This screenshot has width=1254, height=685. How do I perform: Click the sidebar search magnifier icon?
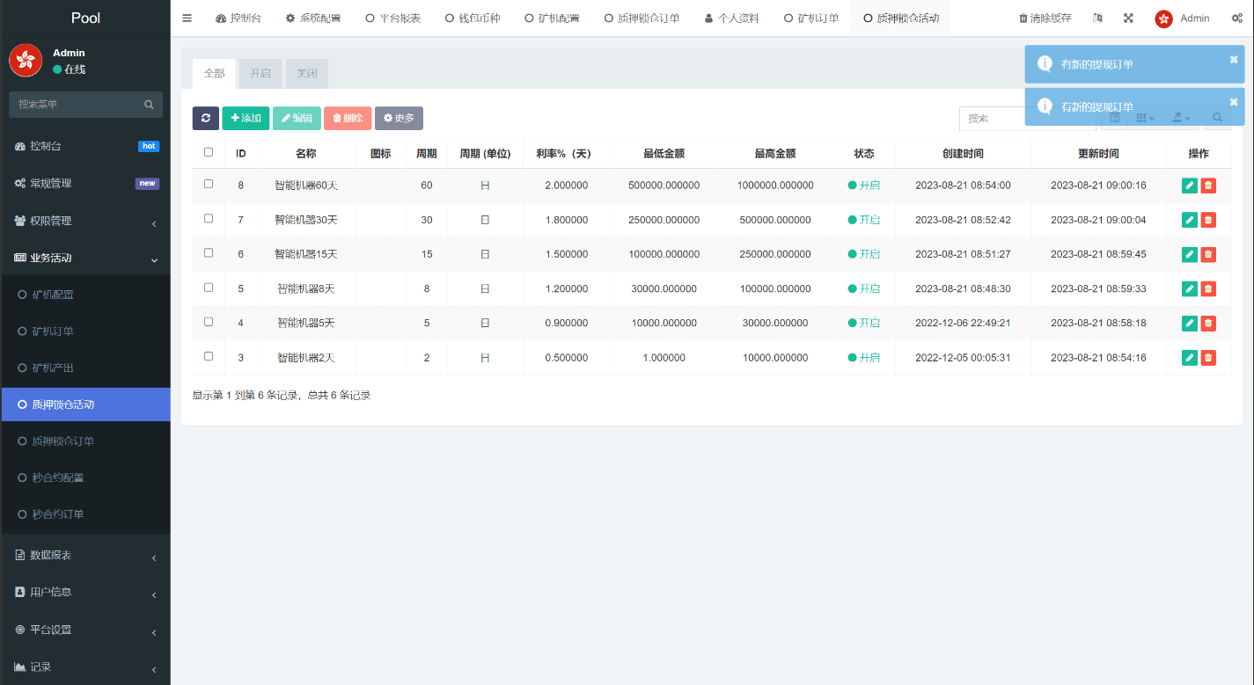click(149, 105)
